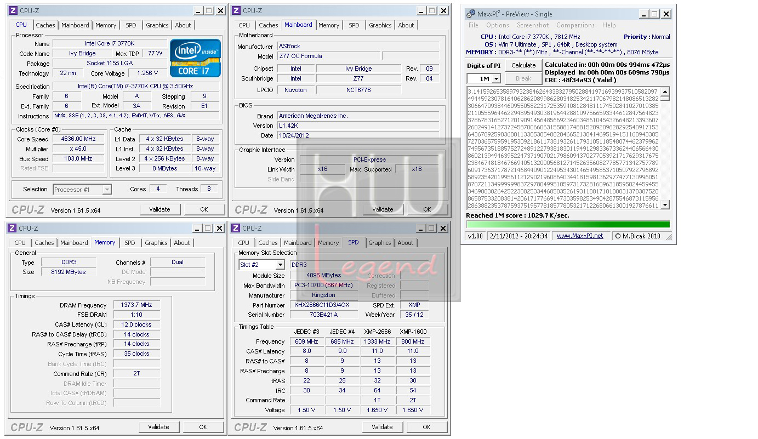Viewport: 758px width, 439px height.
Task: Click the Bus Speed 103.0 MHz field
Action: tap(78, 159)
